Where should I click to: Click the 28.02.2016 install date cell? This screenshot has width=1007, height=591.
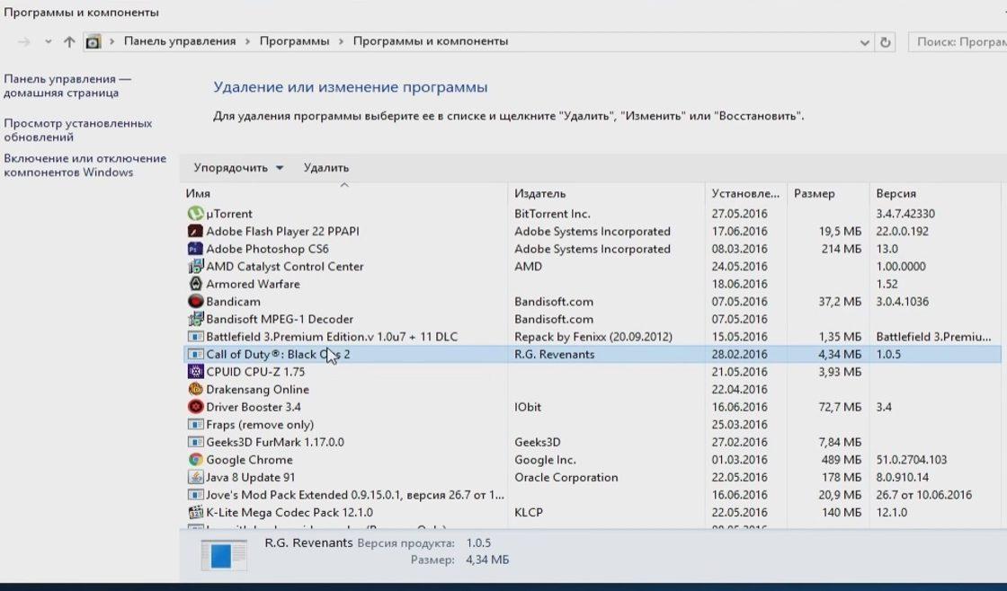click(x=739, y=354)
